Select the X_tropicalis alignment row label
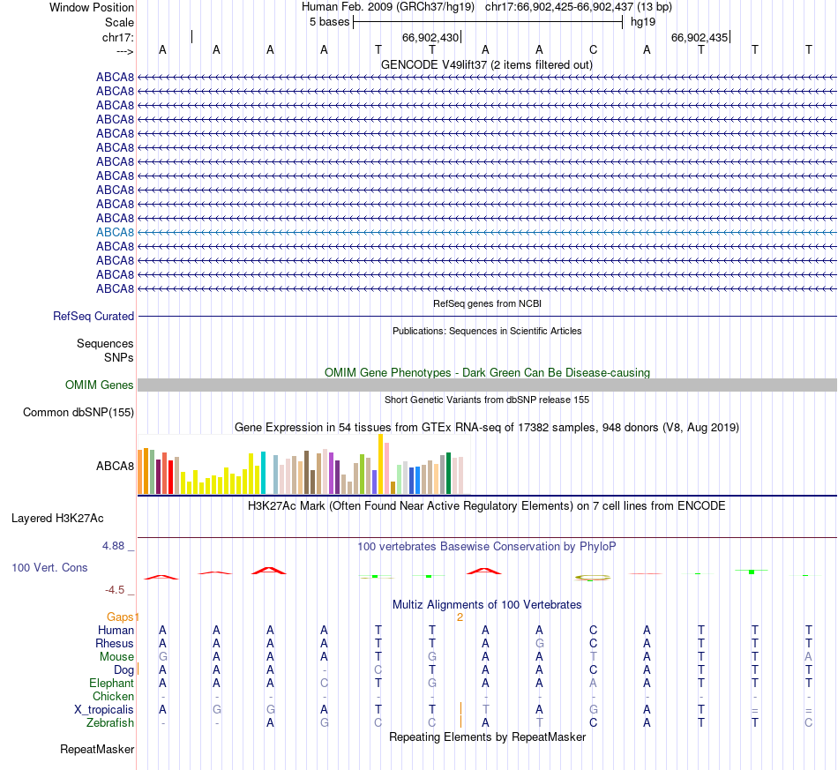 104,710
